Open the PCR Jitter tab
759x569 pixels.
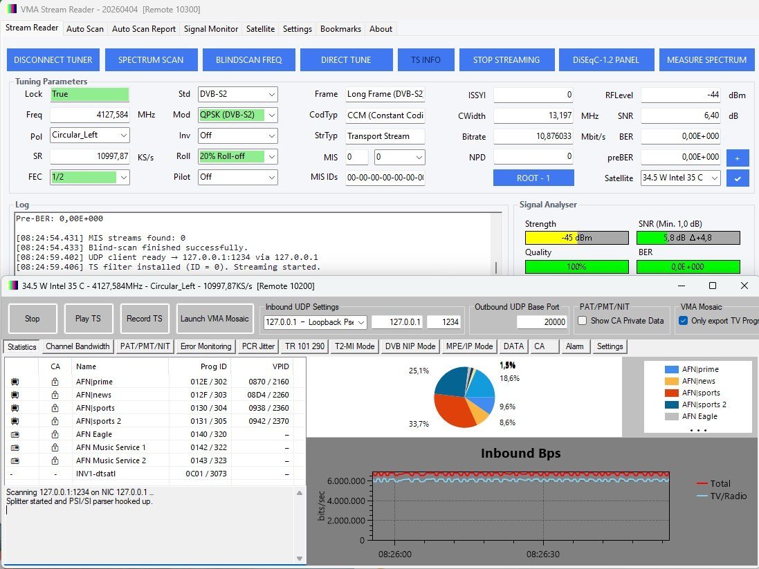[257, 346]
